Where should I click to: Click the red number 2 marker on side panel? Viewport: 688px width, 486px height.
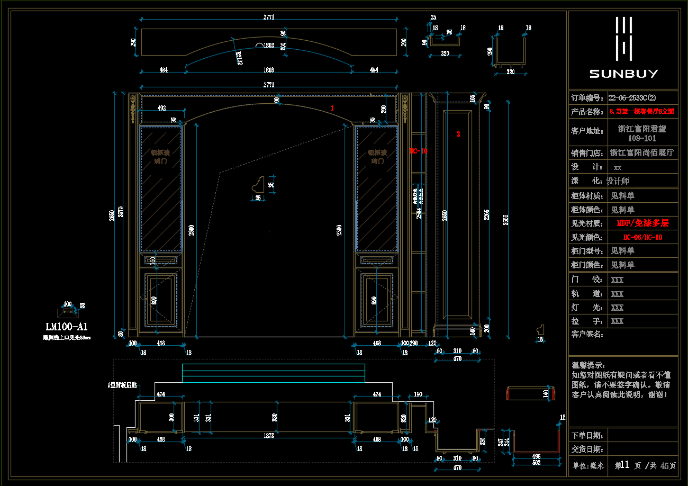[x=458, y=134]
